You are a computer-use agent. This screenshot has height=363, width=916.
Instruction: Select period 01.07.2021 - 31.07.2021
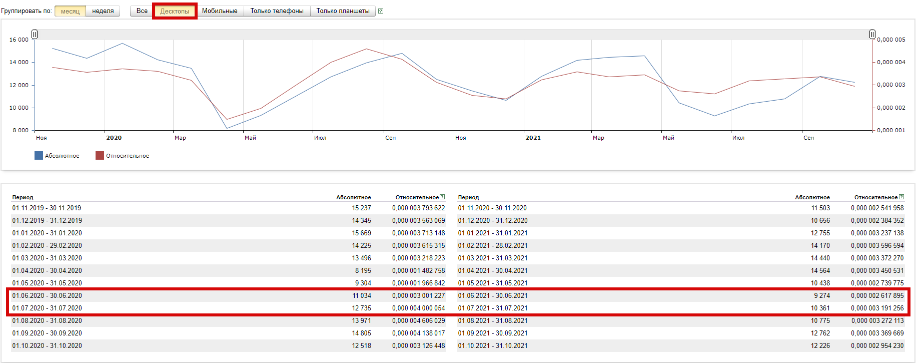pos(493,308)
